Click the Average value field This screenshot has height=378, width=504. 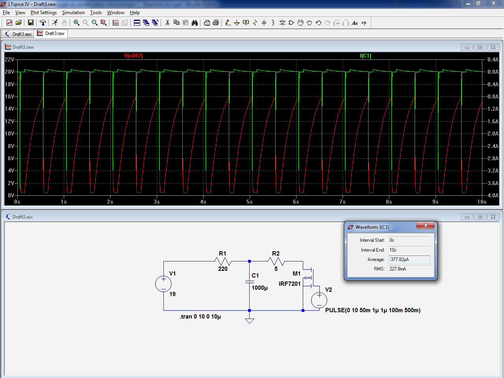[x=409, y=259]
